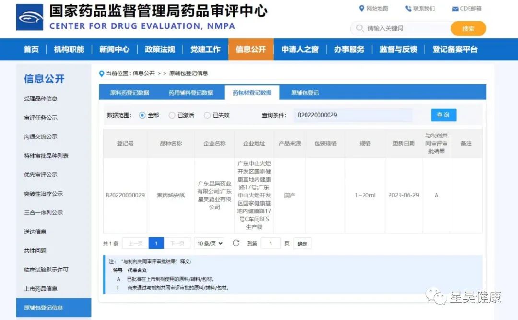
Task: Click the contact us phone icon
Action: 408,8
